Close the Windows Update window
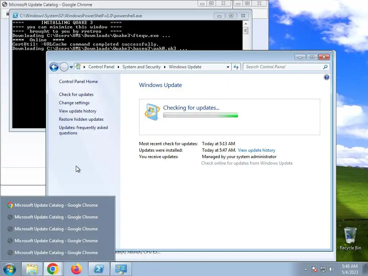 pos(324,57)
